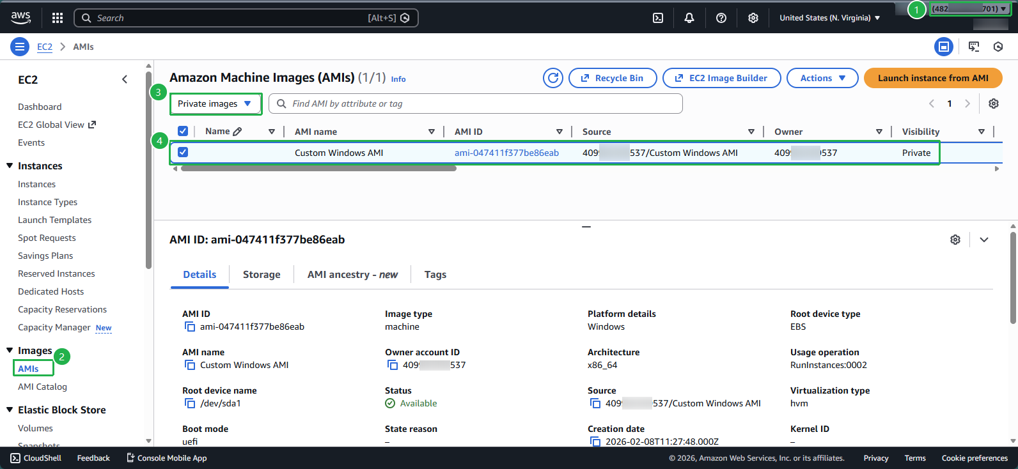Screen dimensions: 1018x469
Task: Uncheck the Custom Windows AMI row checkbox
Action: point(183,153)
